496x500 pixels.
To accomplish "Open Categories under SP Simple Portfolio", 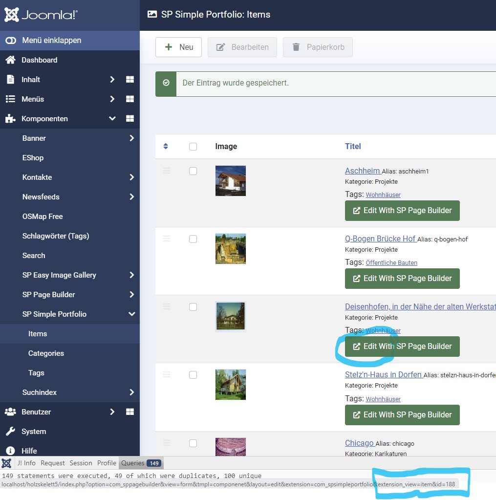I will pos(46,353).
